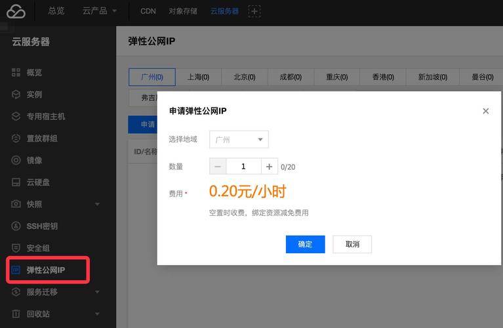
Task: Expand the 快照 submenu arrow
Action: click(97, 204)
